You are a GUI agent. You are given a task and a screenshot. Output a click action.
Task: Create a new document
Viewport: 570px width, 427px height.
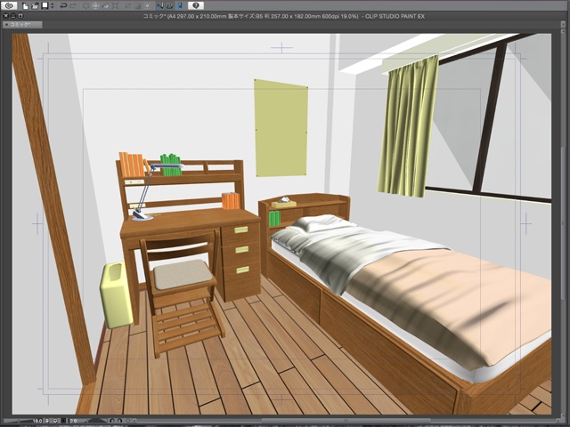coord(26,6)
